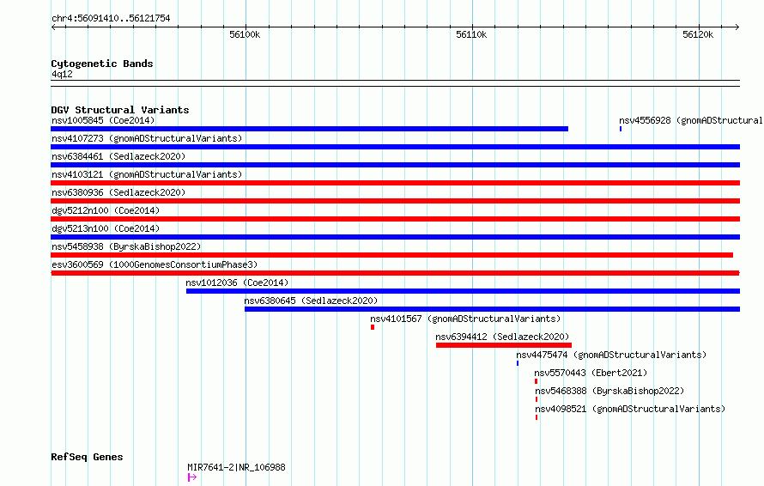Click the 56120k ruler position label

698,34
